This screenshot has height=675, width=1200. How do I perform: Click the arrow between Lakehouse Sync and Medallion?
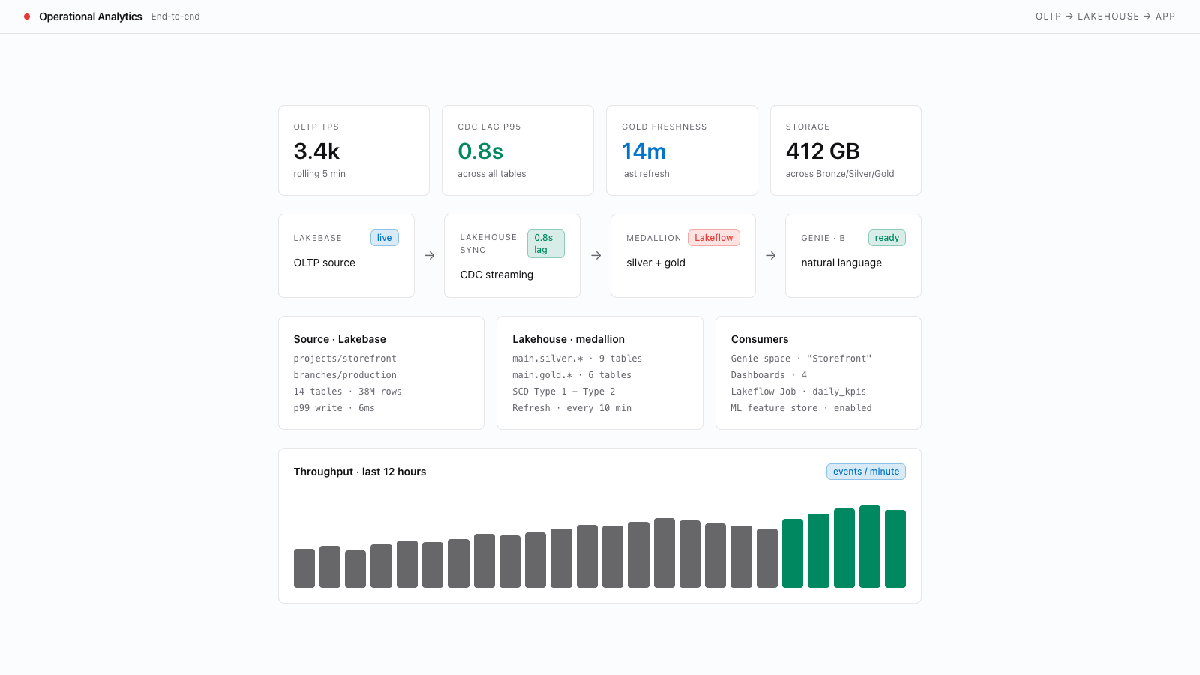click(596, 256)
